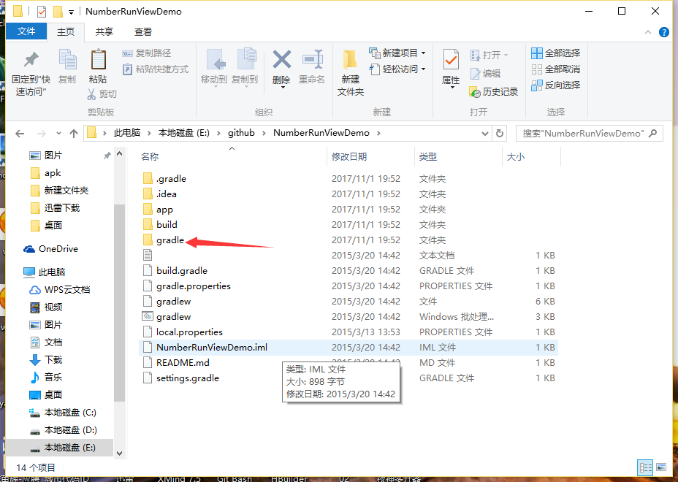678x482 pixels.
Task: Switch to the Share (共享) tab
Action: 104,31
